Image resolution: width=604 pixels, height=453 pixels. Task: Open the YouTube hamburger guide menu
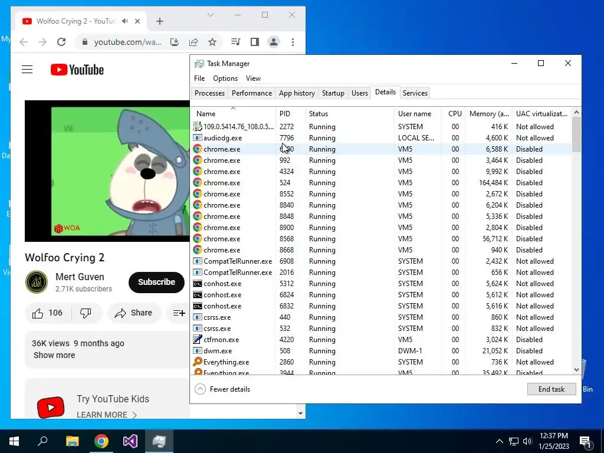point(27,70)
